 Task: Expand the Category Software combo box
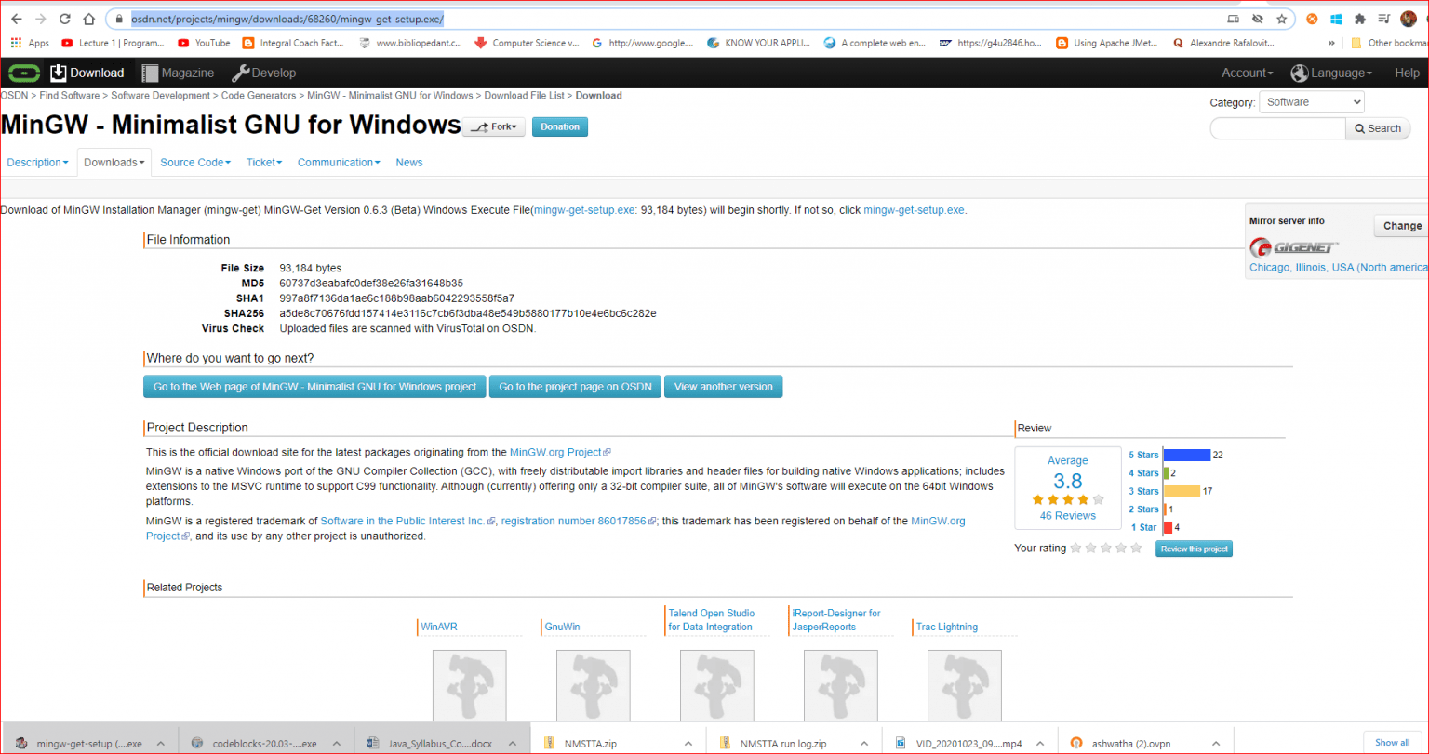[1311, 102]
